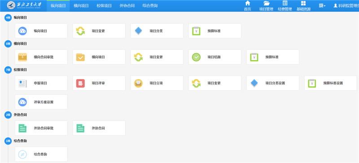Image resolution: width=359 pixels, height=163 pixels.
Task: Click the 纵向项目 section heading
Action: point(20,18)
